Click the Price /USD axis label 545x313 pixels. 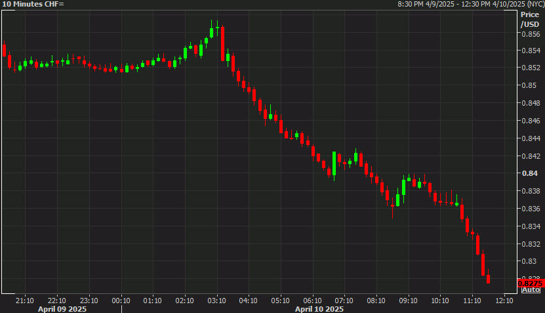528,19
